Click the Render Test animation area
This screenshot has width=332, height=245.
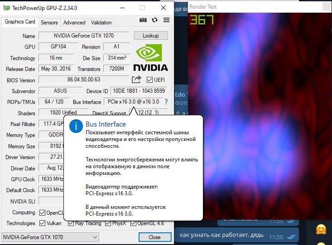[260, 116]
